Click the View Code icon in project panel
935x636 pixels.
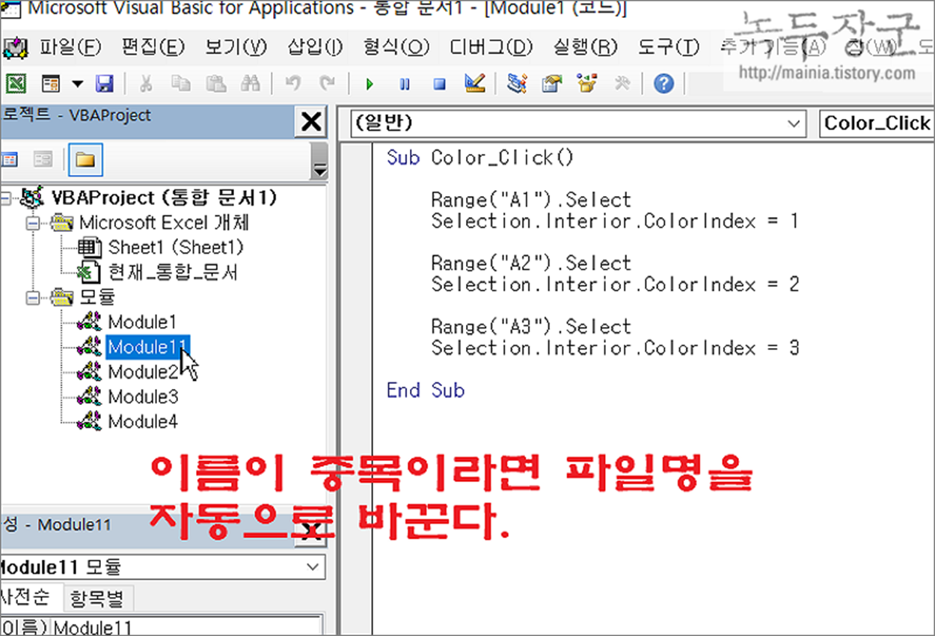(x=10, y=159)
